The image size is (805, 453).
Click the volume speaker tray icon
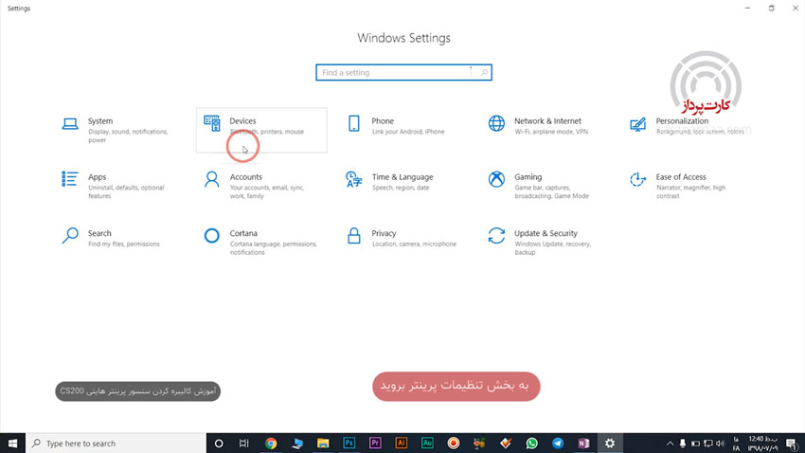point(721,444)
